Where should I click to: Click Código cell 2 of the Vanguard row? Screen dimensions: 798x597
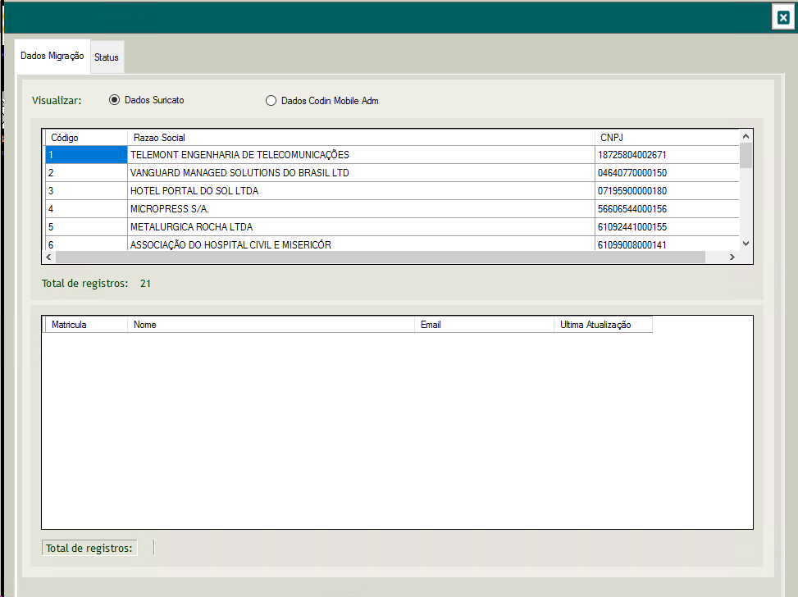point(86,173)
